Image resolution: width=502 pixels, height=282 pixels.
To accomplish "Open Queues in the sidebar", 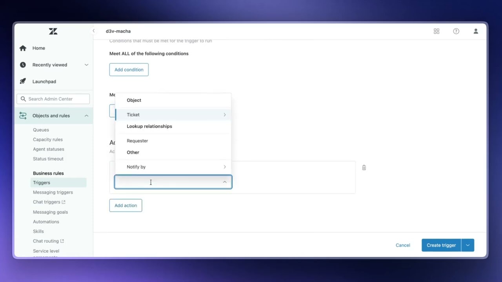I will tap(41, 130).
